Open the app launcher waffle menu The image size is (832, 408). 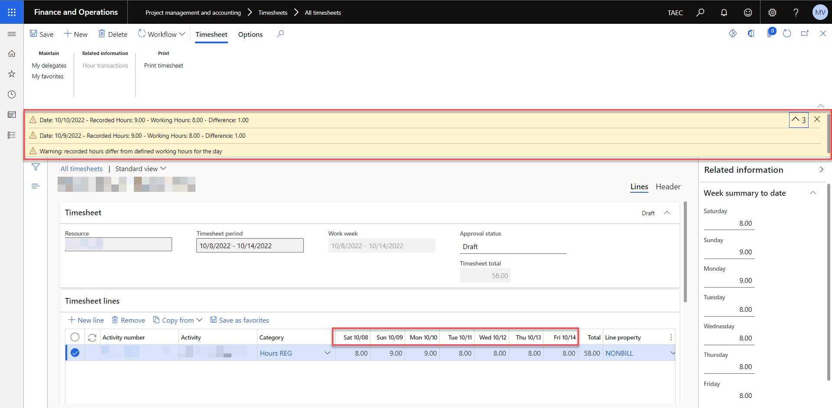coord(12,12)
